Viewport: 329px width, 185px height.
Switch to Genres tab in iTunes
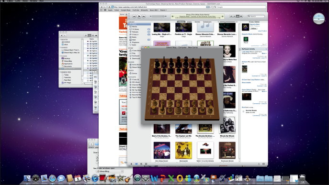tap(197, 22)
